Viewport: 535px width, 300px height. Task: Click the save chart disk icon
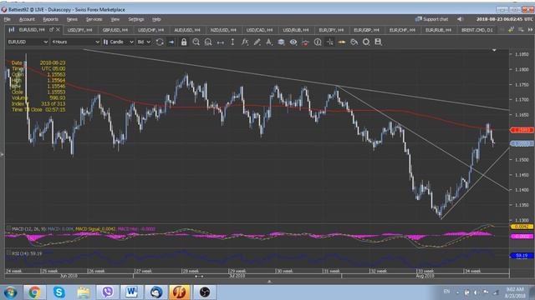point(378,42)
